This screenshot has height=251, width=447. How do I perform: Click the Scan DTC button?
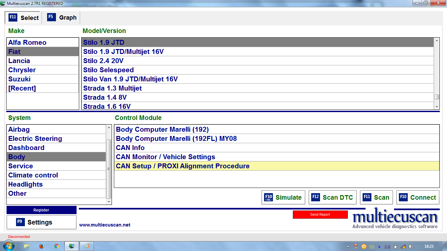332,197
